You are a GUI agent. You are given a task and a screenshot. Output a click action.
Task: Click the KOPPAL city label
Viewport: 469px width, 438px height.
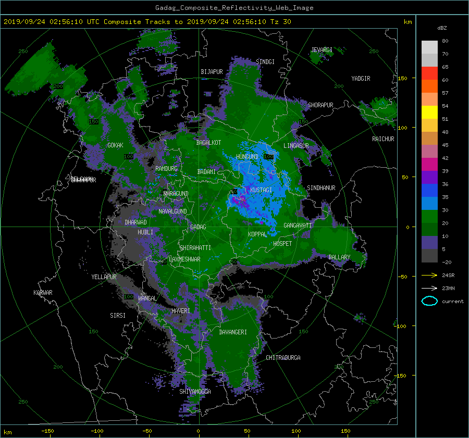click(x=257, y=234)
